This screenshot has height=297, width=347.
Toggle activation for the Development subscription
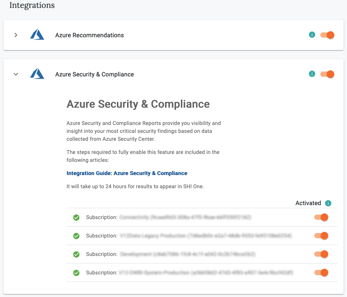click(x=321, y=254)
